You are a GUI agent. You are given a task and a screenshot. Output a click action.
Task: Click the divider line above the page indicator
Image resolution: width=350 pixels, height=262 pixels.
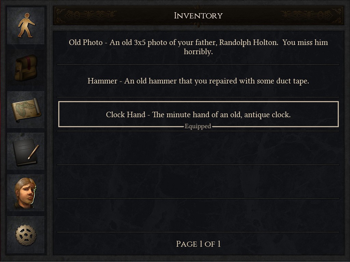pyautogui.click(x=198, y=232)
